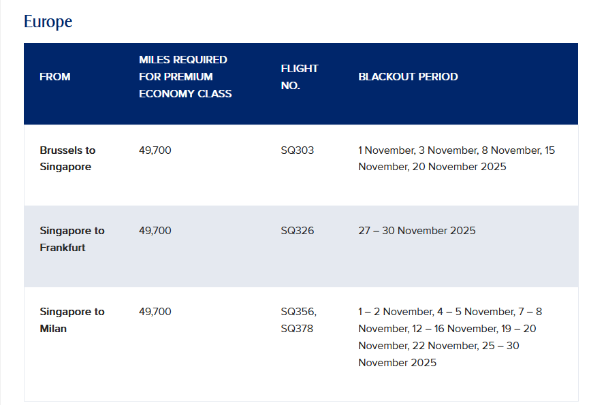Click flight number SQ378
Screen dimensions: 591x405
coord(297,329)
